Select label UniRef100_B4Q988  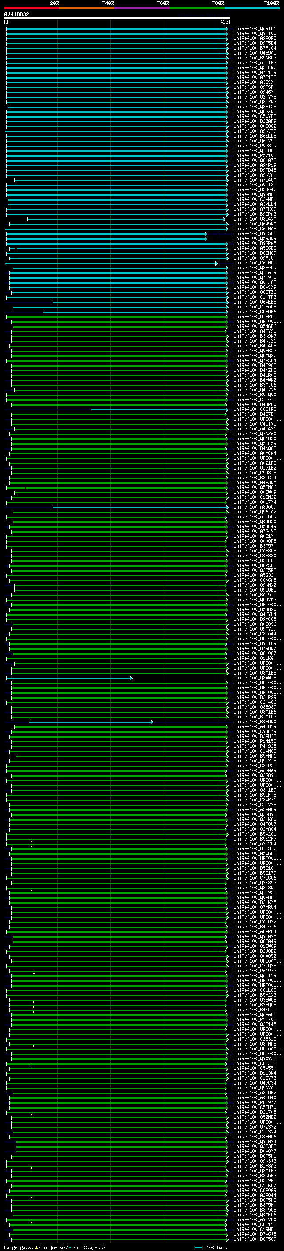pos(255,365)
